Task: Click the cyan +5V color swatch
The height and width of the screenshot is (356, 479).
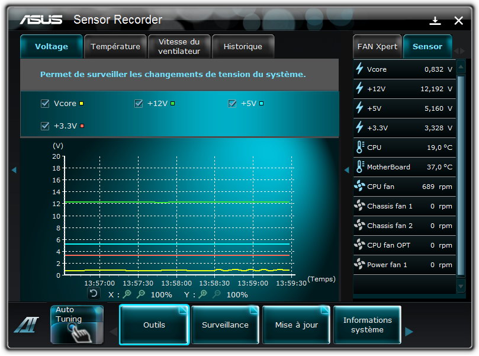Action: pos(261,104)
